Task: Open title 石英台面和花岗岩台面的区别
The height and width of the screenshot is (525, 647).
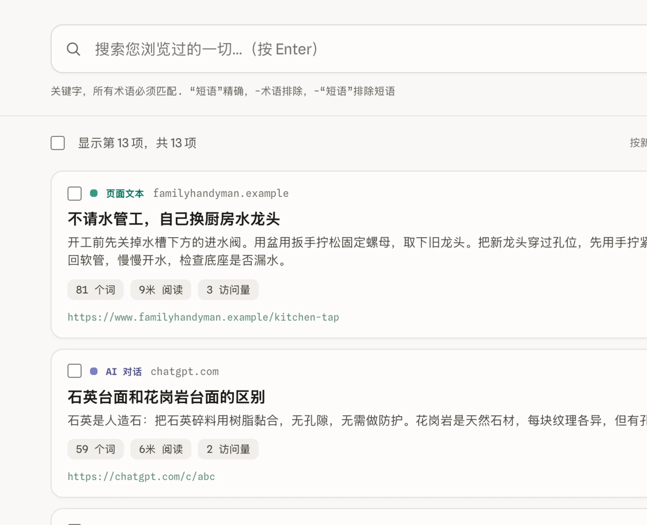Action: 166,397
